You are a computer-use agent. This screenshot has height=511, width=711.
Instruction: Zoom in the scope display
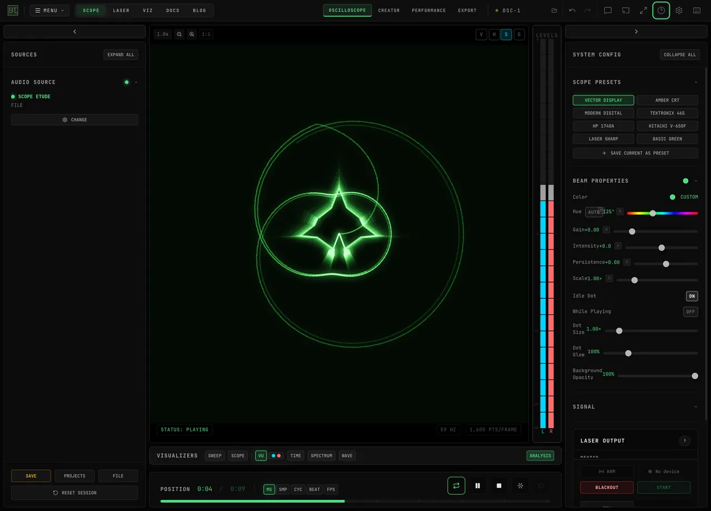click(x=192, y=34)
